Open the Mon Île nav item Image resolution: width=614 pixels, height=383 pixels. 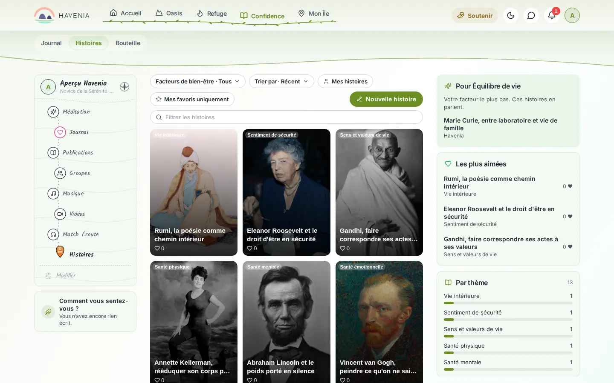(x=313, y=14)
